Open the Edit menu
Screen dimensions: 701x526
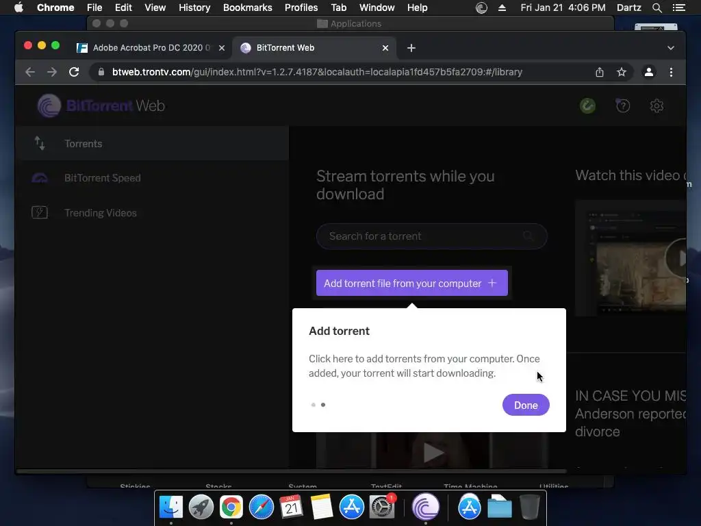point(123,8)
